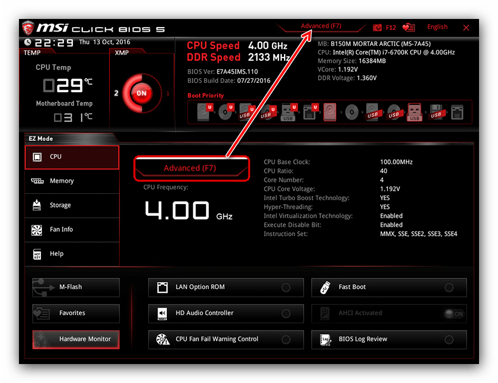Close the BIOS with the X button
This screenshot has height=383, width=498.
[466, 28]
